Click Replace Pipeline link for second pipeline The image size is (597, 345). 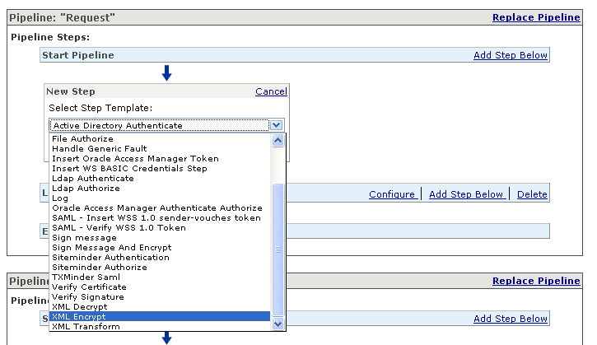tap(536, 281)
